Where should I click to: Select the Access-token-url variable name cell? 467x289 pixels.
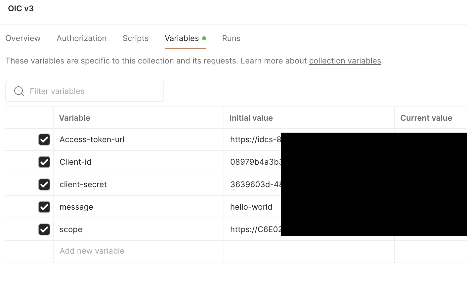92,140
